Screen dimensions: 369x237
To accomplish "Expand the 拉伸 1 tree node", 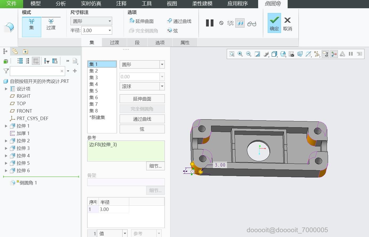I will coord(6,126).
